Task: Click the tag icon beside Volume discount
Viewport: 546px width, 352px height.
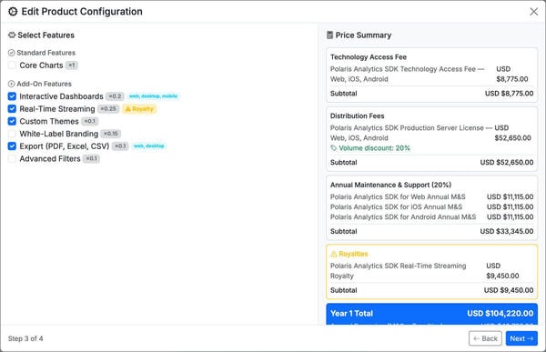Action: tap(334, 148)
